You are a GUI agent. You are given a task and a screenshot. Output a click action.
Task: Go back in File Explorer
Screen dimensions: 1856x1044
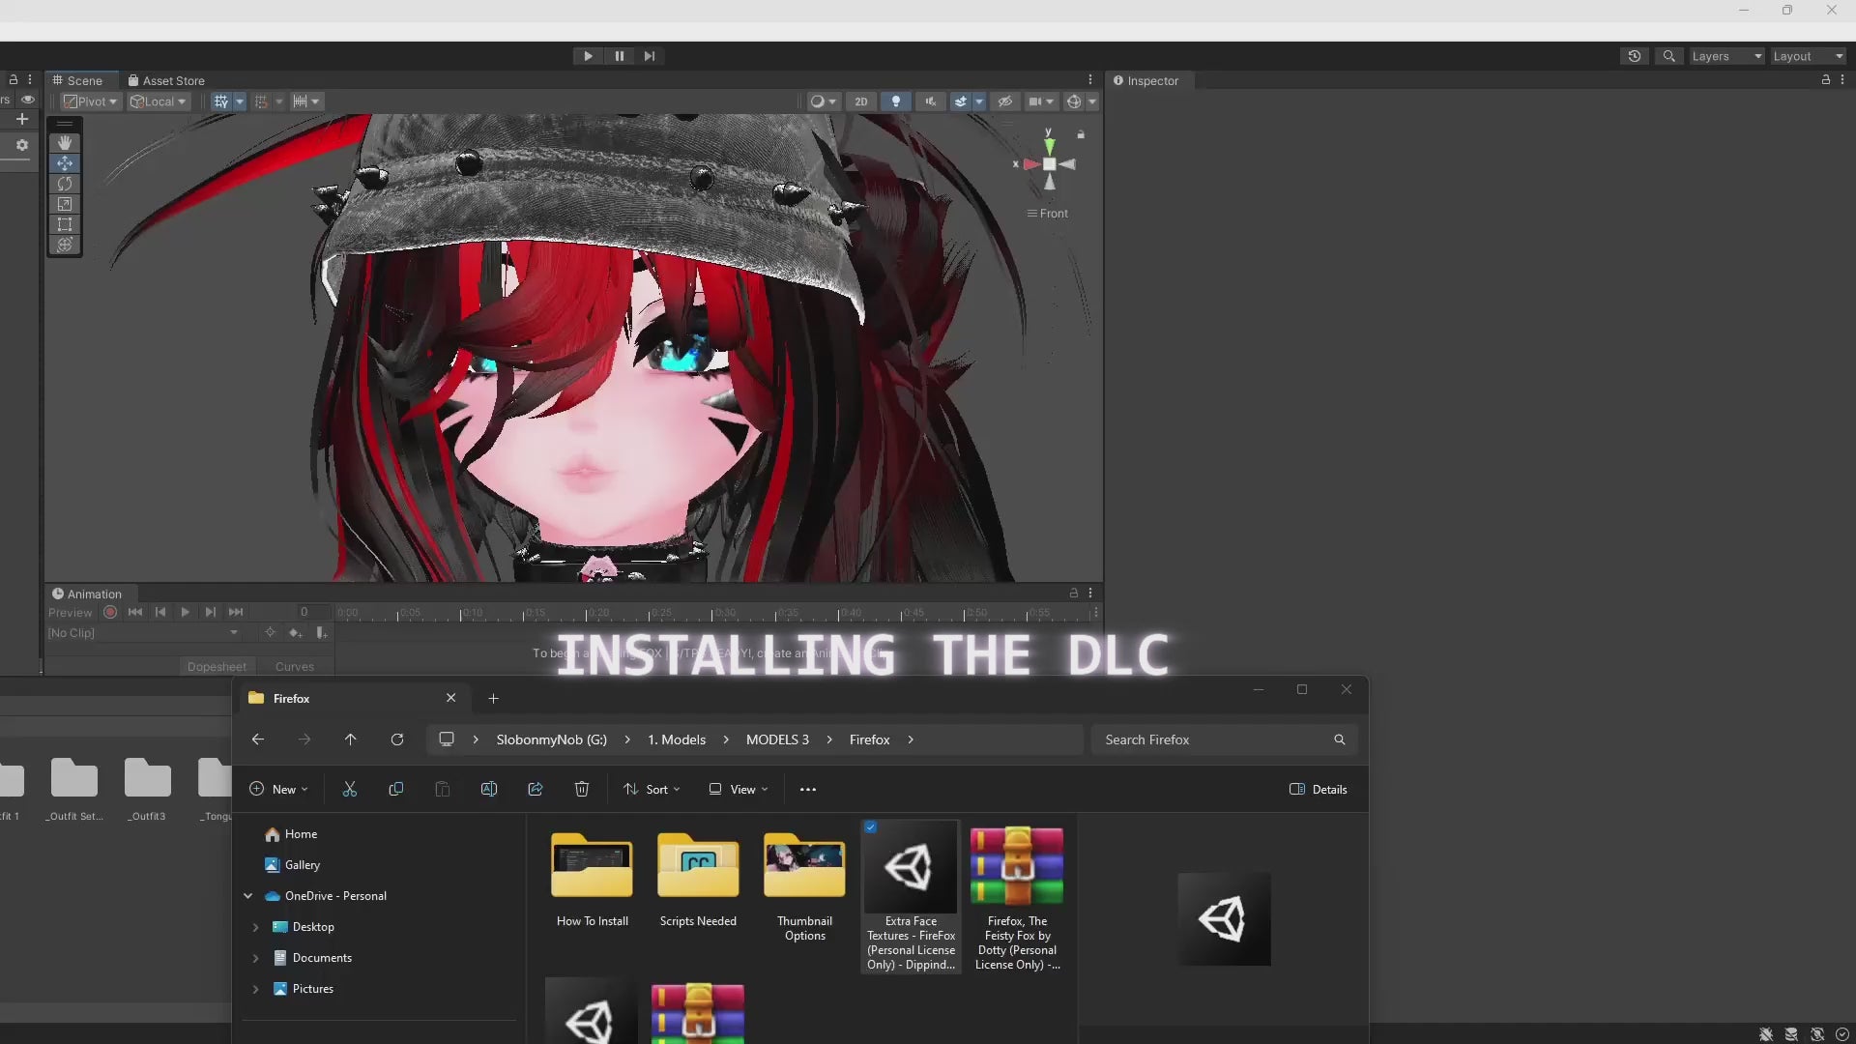tap(258, 739)
